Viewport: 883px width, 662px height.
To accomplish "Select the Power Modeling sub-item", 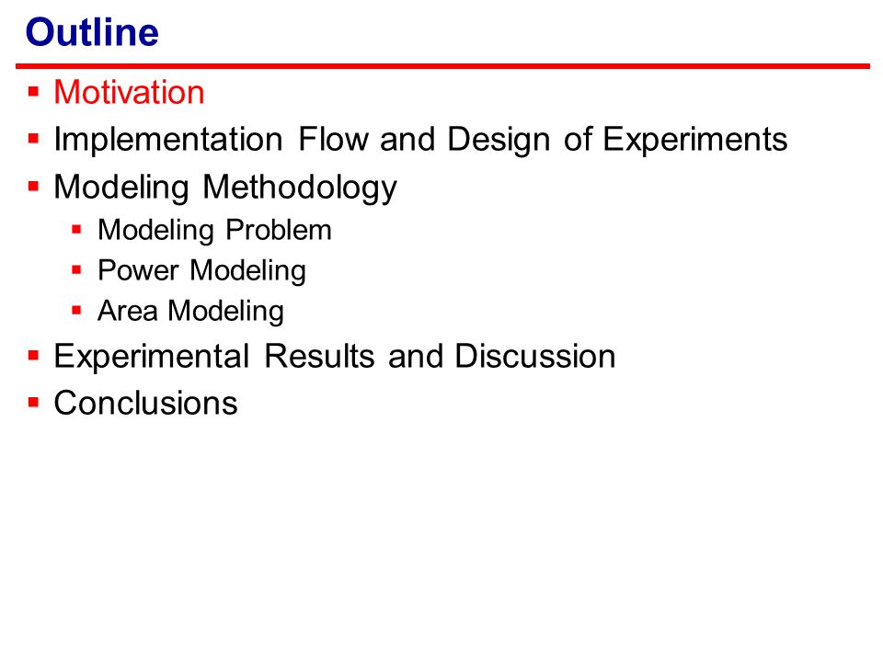I will coord(202,270).
